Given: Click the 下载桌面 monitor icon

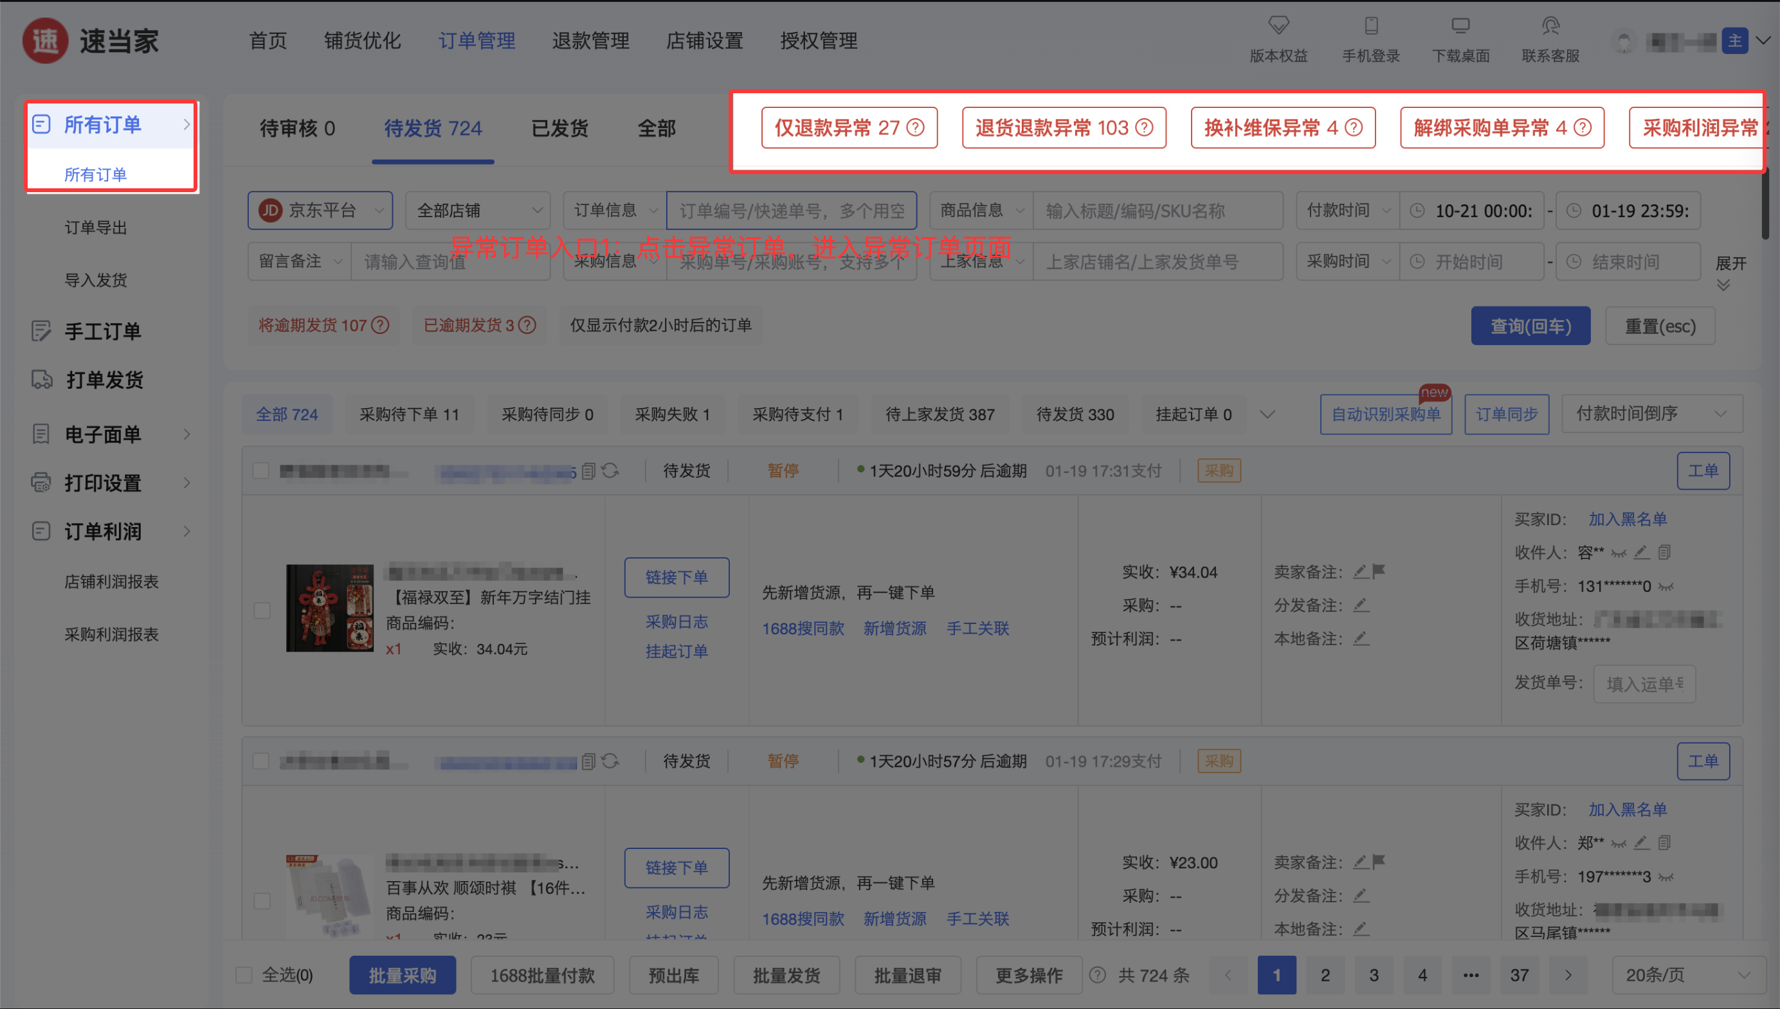Looking at the screenshot, I should 1460,26.
